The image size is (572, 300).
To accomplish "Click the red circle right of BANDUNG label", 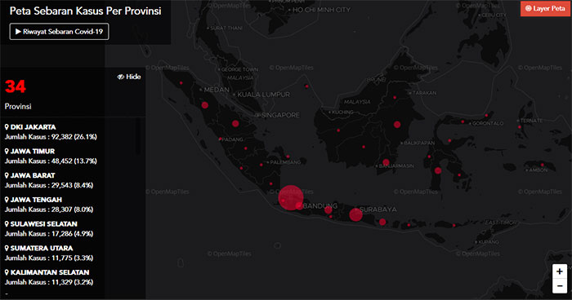I will (x=328, y=210).
